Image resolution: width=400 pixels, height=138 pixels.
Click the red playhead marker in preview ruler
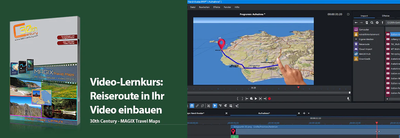pos(298,88)
